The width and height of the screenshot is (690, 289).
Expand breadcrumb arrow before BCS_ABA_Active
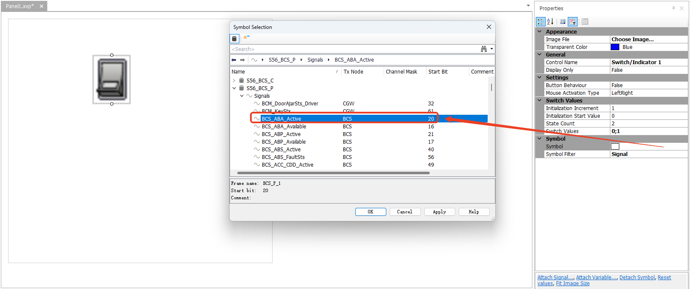coord(329,60)
